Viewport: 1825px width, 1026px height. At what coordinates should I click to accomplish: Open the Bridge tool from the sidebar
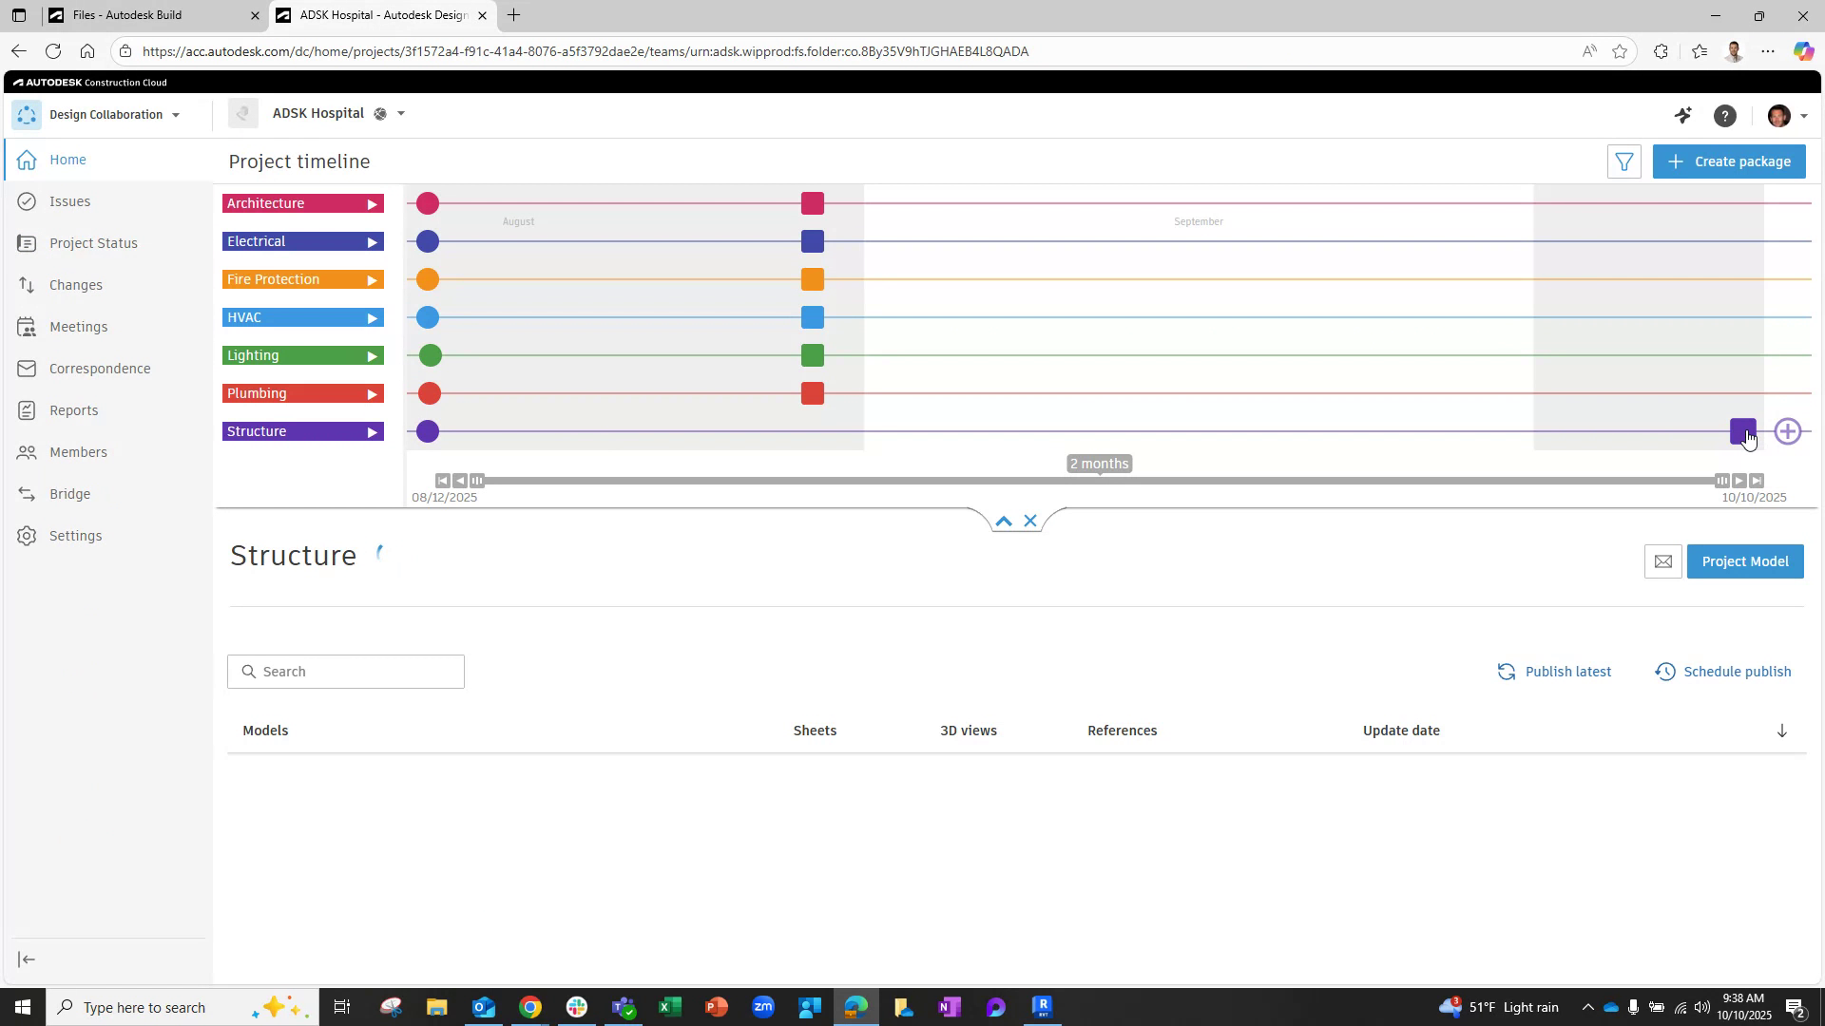[x=68, y=494]
